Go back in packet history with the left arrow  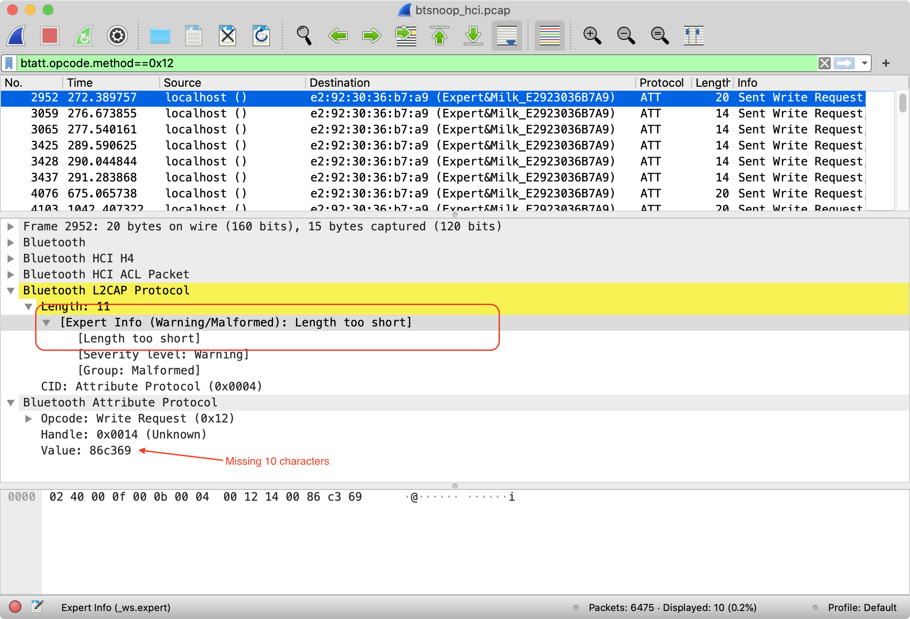click(x=338, y=36)
